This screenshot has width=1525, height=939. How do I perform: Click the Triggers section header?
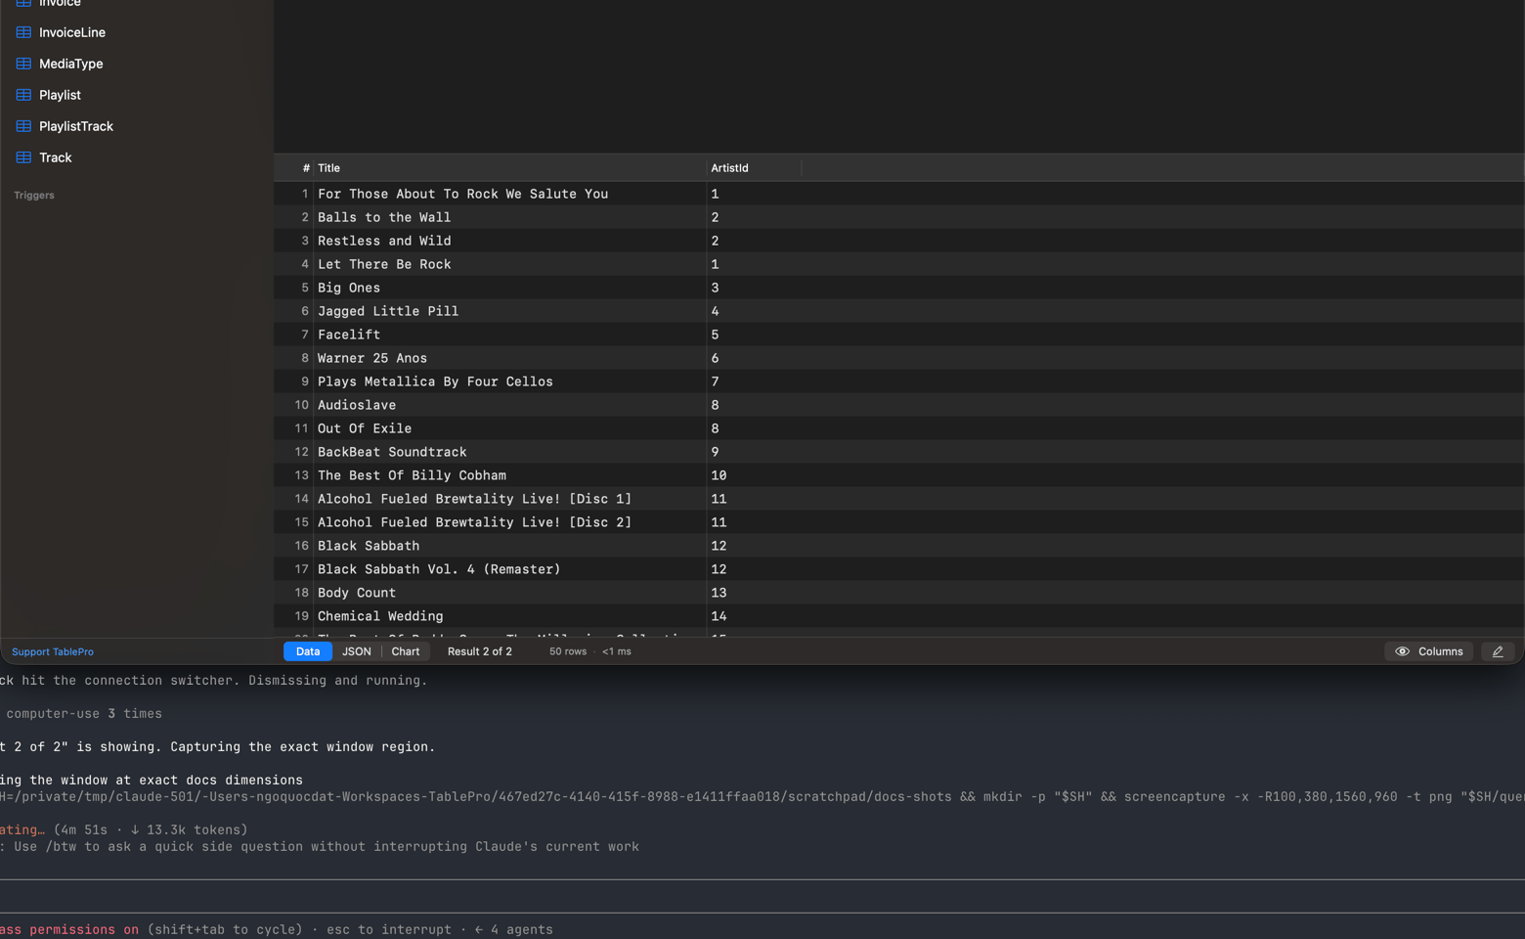pyautogui.click(x=34, y=196)
